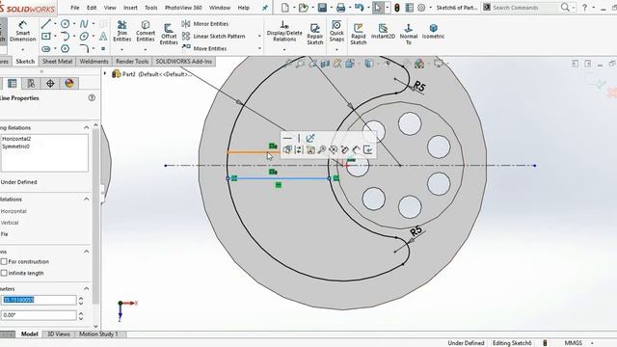This screenshot has height=347, width=617.
Task: Open the File menu
Action: click(75, 8)
